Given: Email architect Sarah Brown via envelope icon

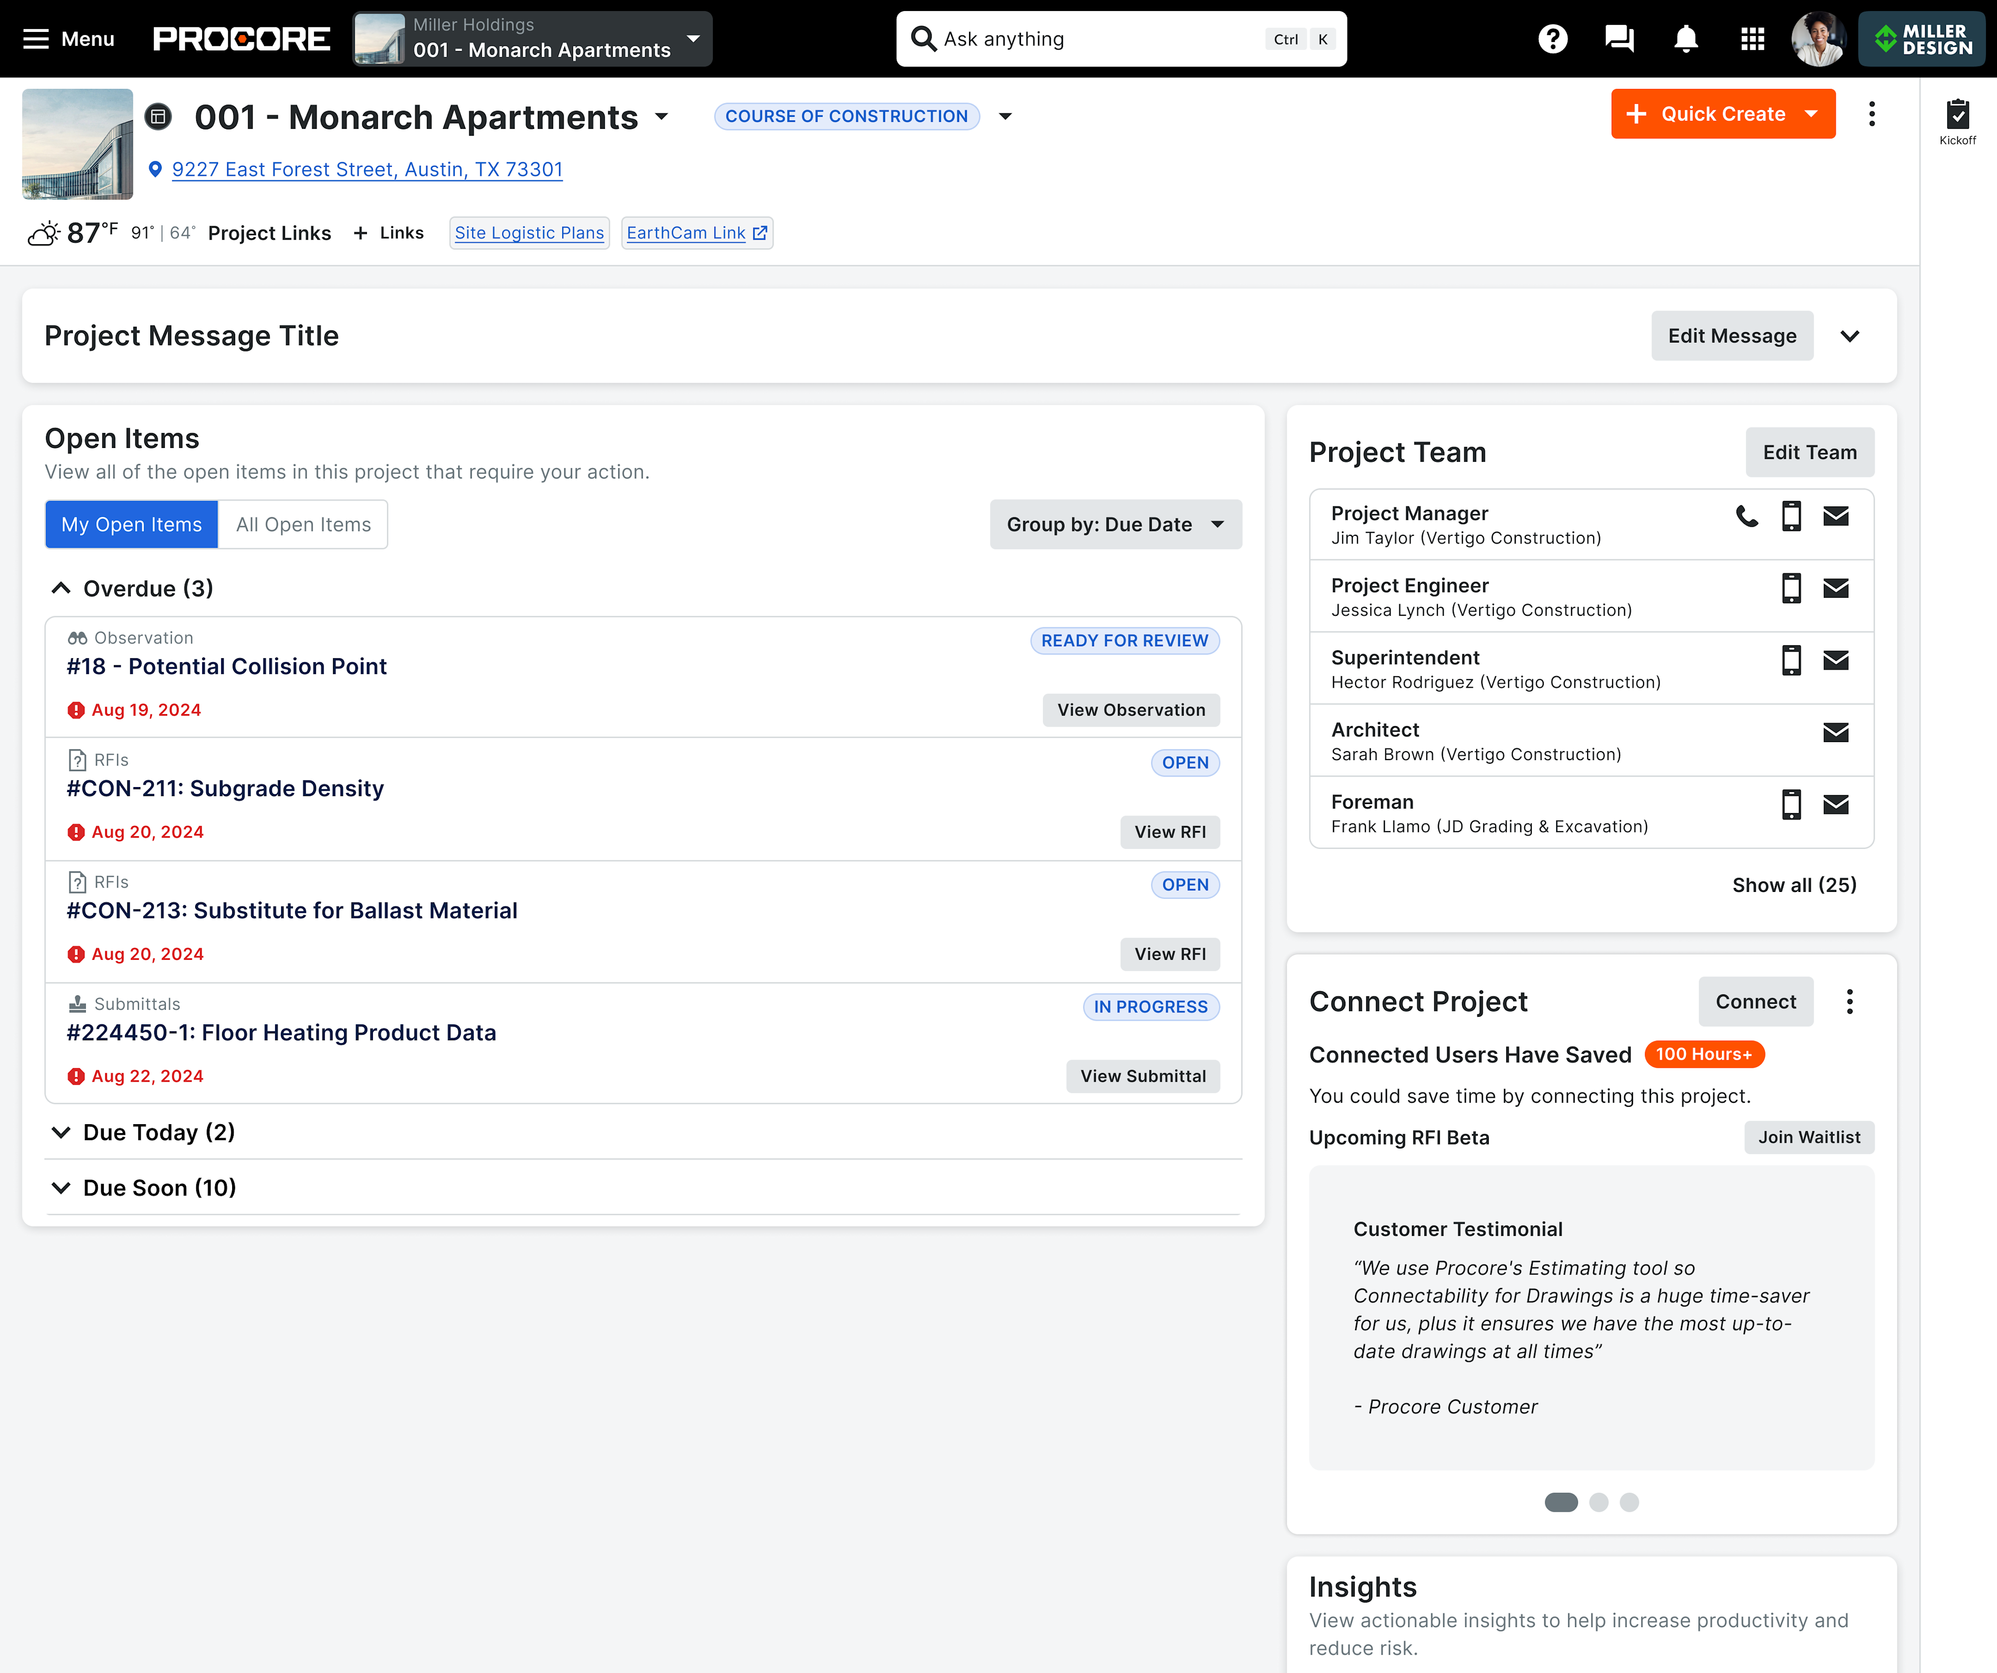Looking at the screenshot, I should [1835, 732].
